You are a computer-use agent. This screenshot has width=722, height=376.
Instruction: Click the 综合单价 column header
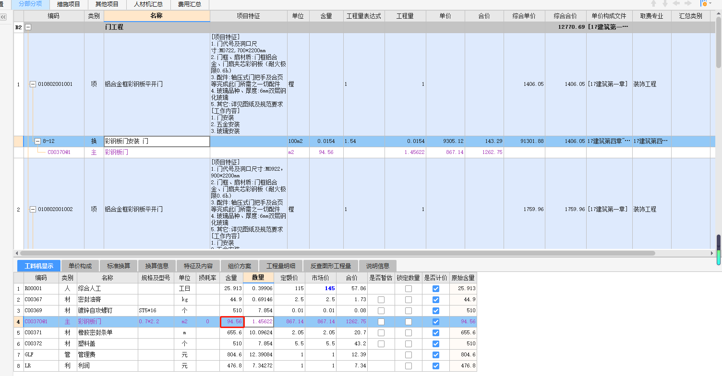tap(524, 16)
